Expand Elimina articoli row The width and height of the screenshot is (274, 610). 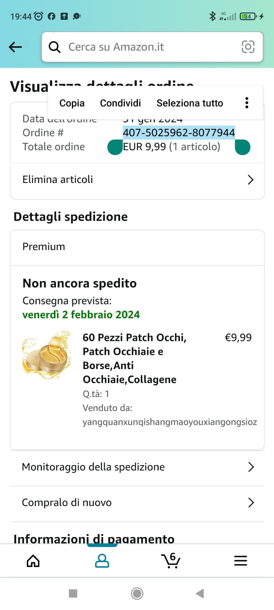coord(137,180)
